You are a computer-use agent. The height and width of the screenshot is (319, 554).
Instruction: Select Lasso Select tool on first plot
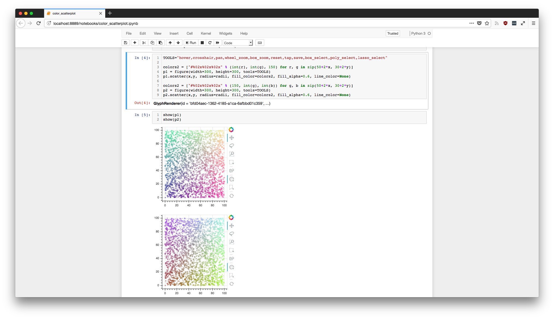pyautogui.click(x=231, y=146)
